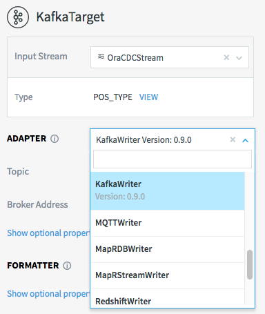Click the info icon next to ADAPTER
This screenshot has height=314, width=265.
tap(55, 139)
